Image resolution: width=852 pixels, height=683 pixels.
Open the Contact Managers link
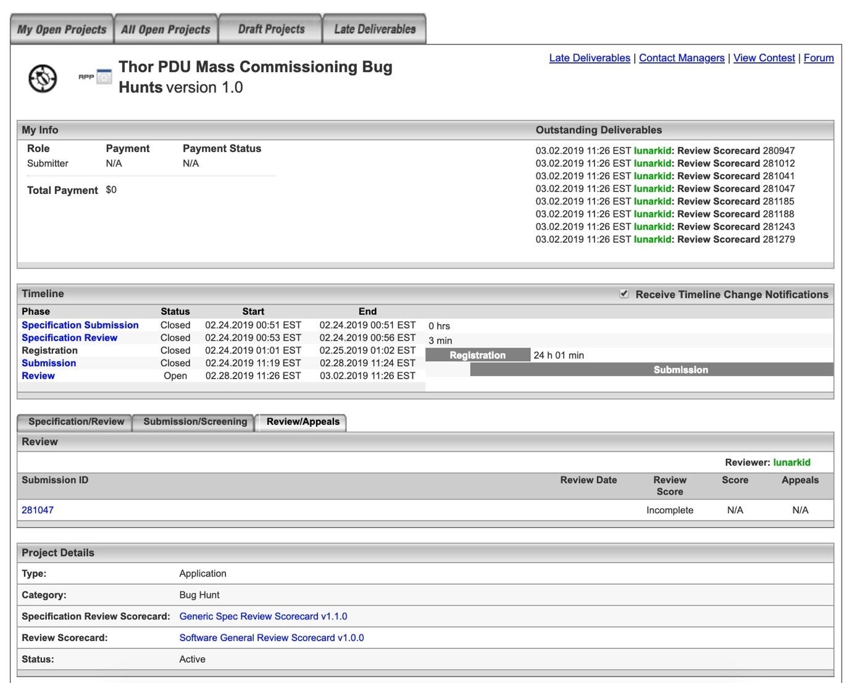682,57
